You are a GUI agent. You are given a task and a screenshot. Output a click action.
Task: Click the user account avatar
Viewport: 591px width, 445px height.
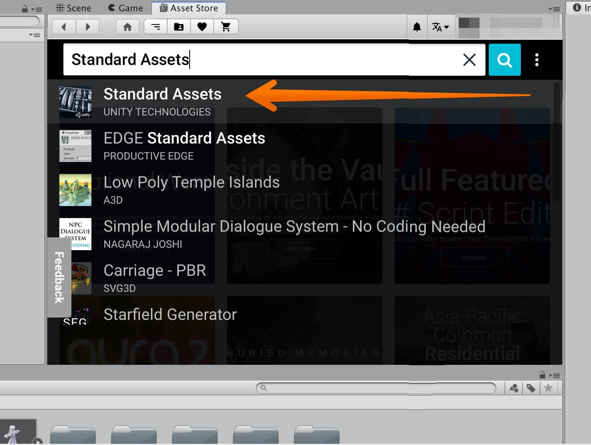(469, 27)
